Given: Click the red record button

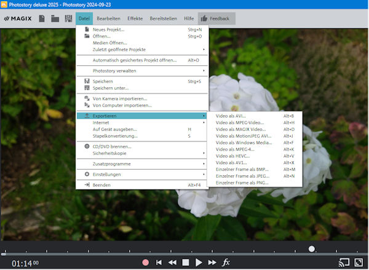Looking at the screenshot, I should 145,263.
